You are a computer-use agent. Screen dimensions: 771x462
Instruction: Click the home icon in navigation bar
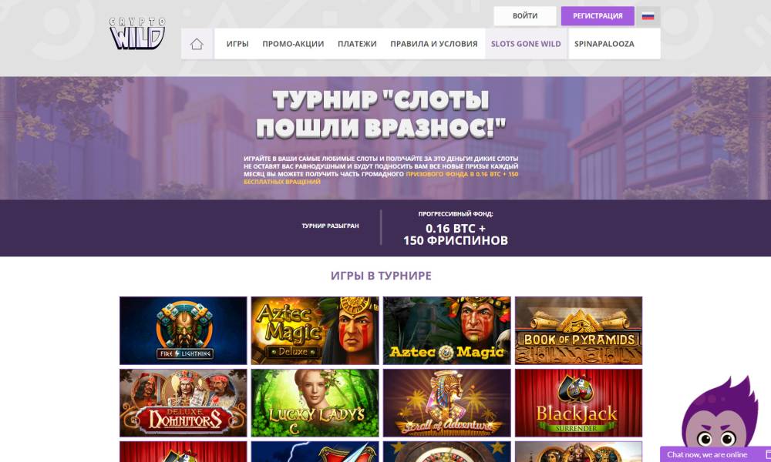[197, 44]
